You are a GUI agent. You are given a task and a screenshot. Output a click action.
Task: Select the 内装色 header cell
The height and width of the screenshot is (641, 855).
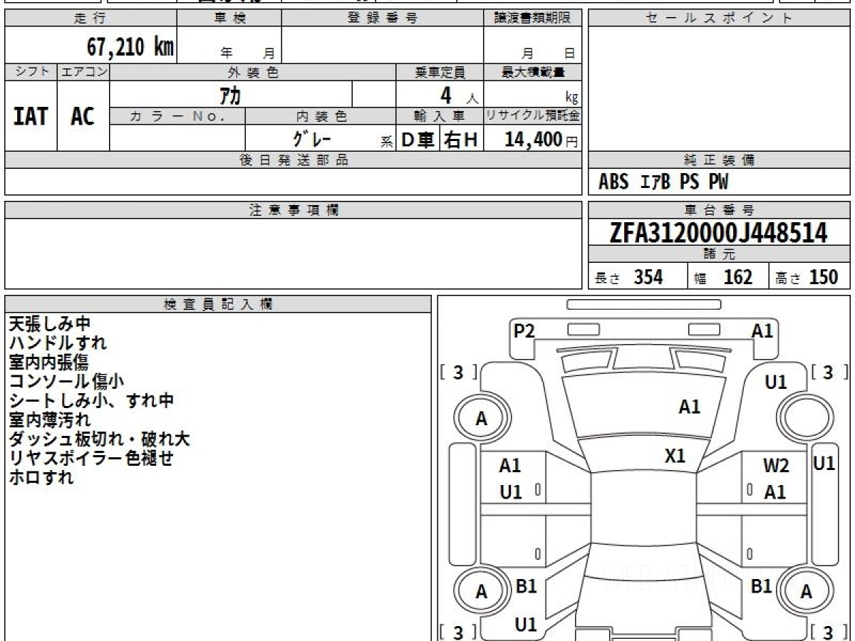click(x=321, y=116)
